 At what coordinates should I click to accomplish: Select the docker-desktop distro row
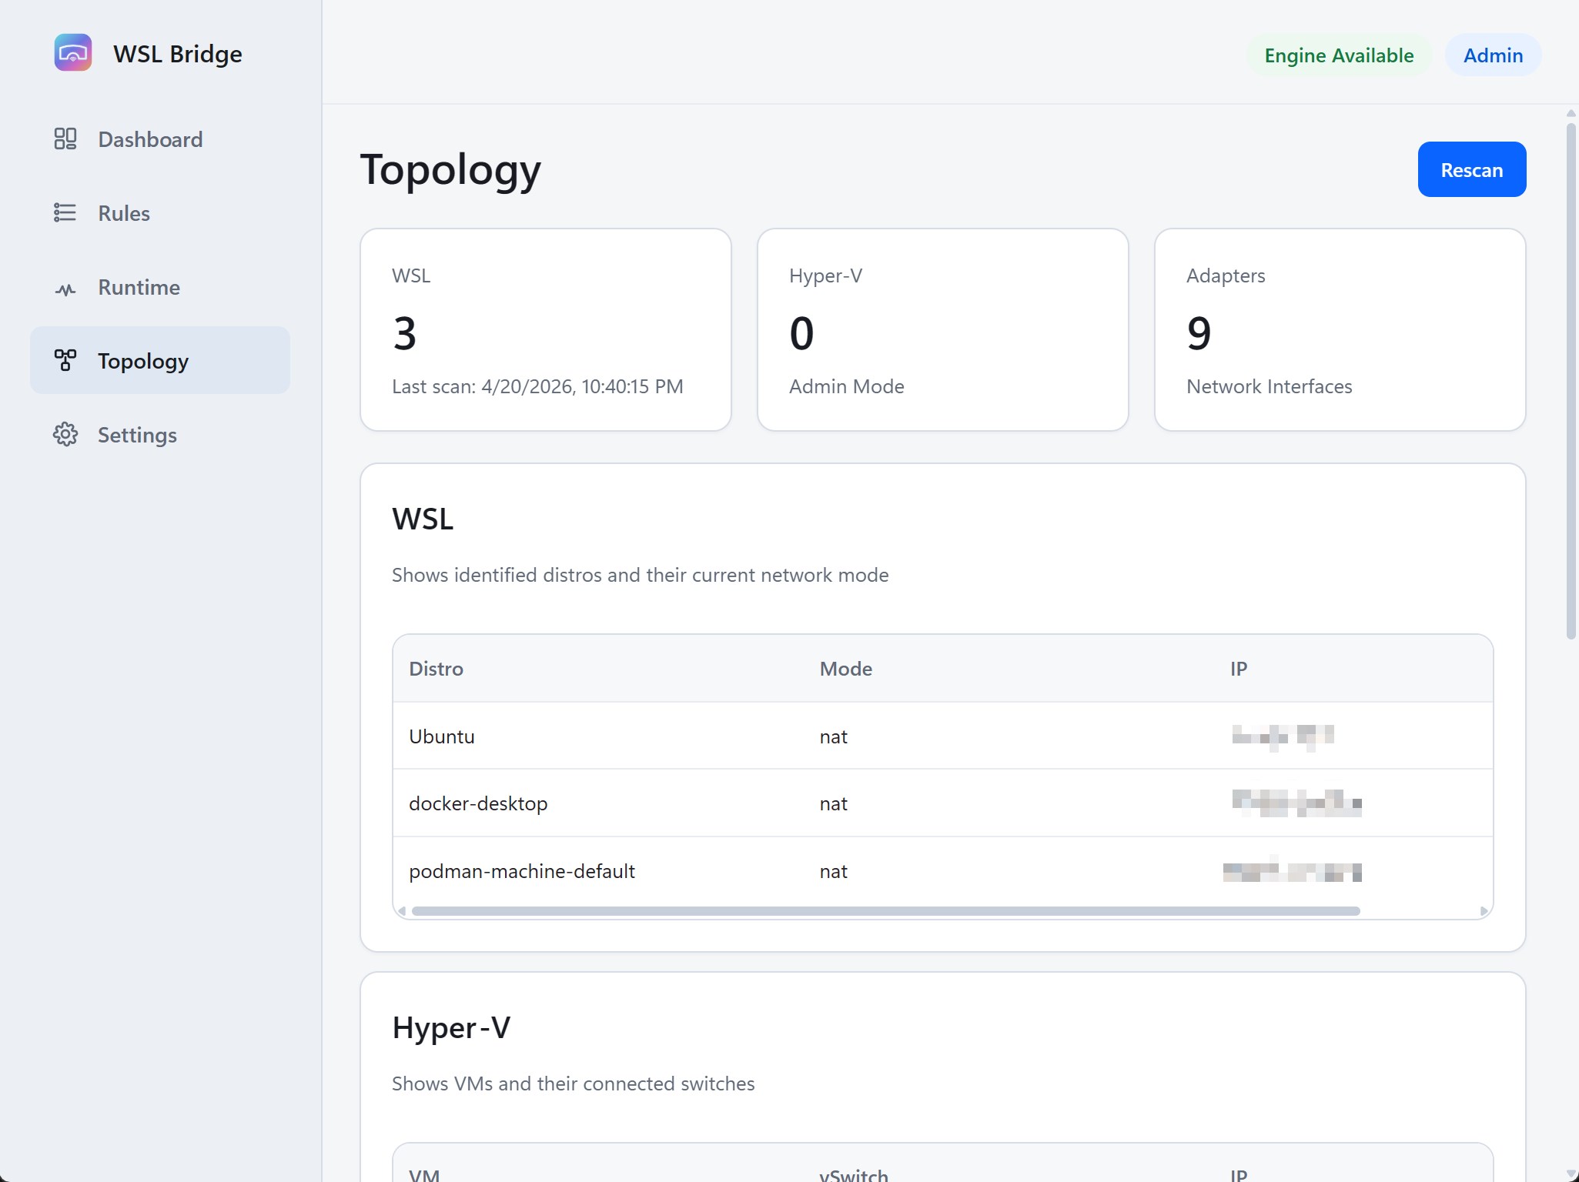(943, 803)
